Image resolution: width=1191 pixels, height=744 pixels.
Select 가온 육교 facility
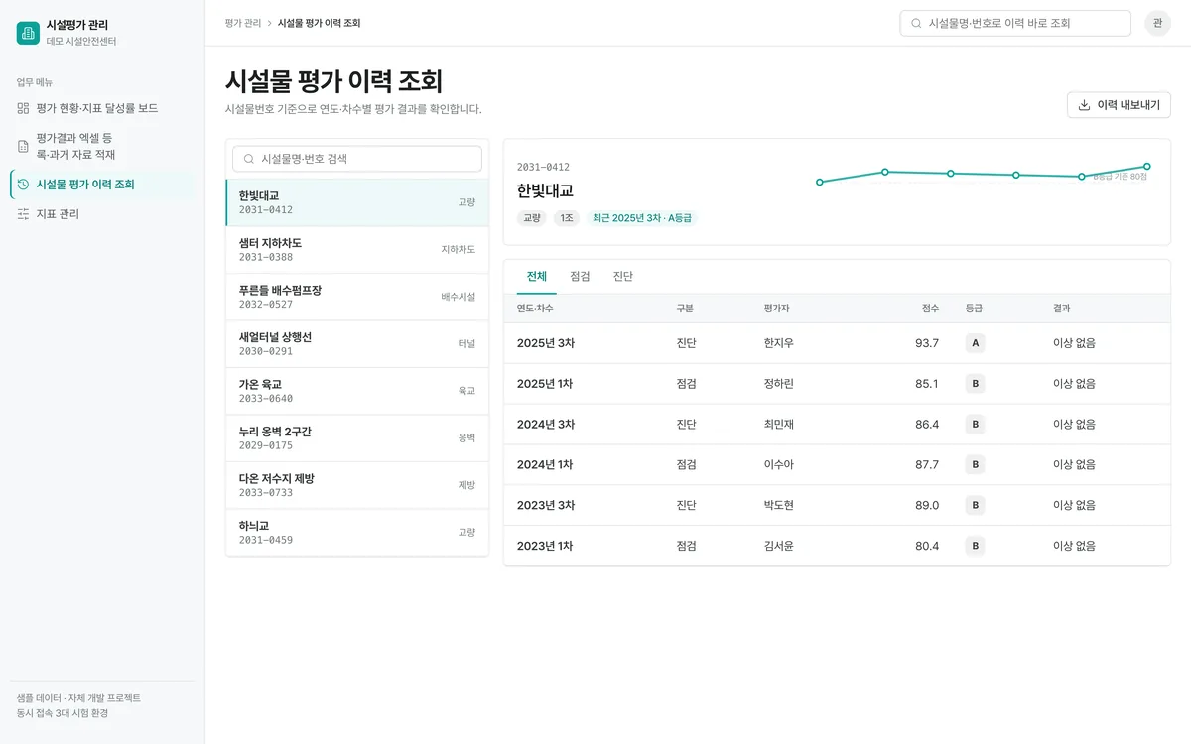pyautogui.click(x=357, y=391)
